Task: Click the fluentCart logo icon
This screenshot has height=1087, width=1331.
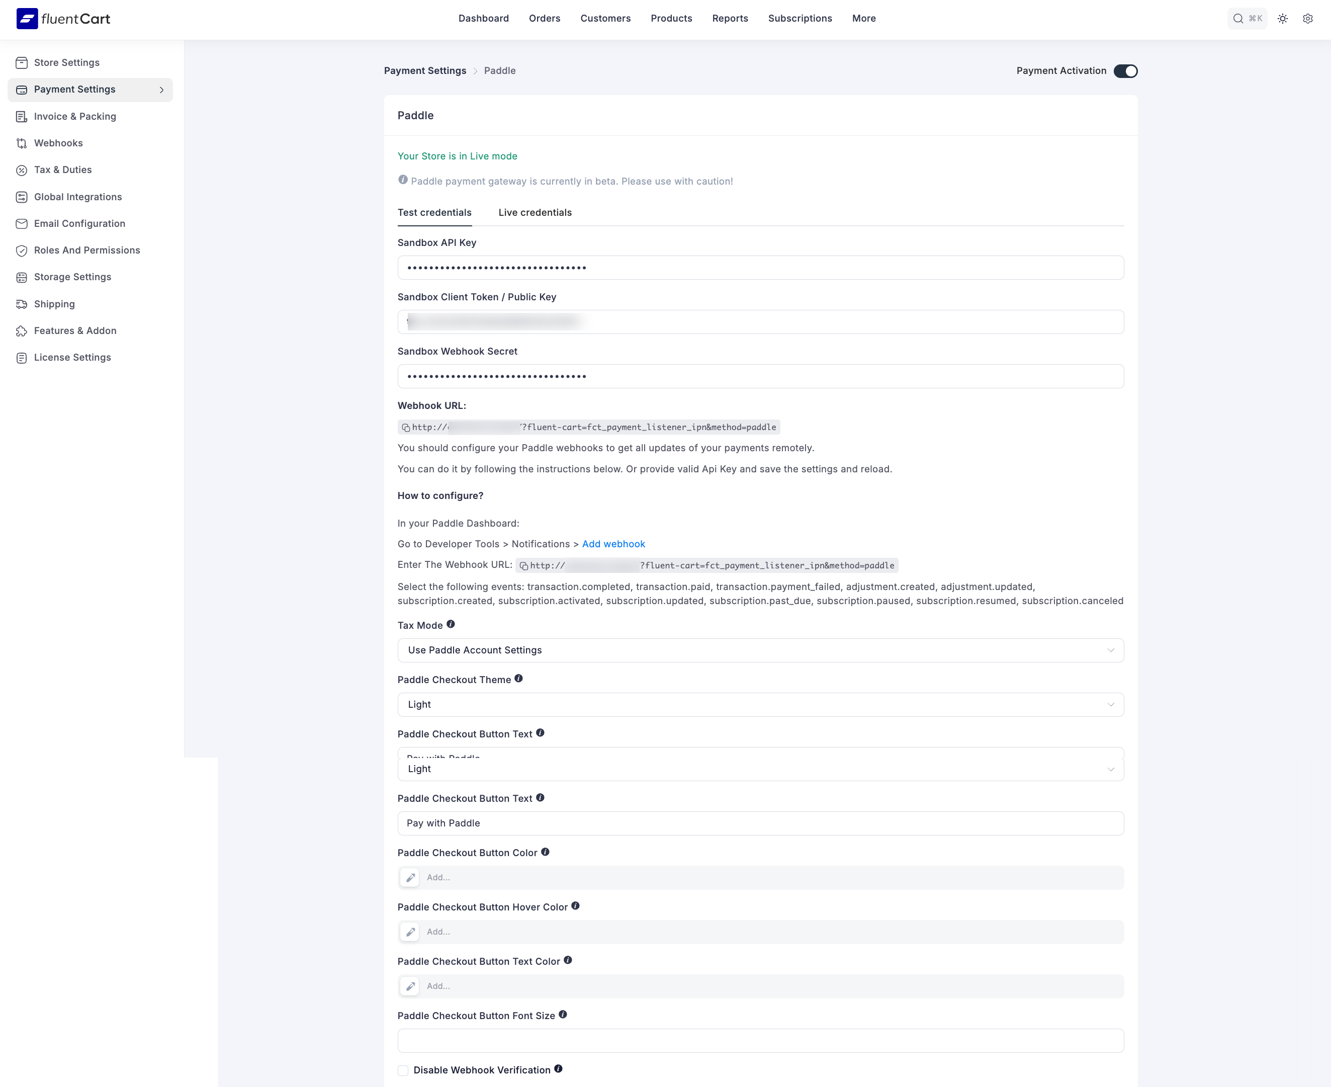Action: pyautogui.click(x=27, y=19)
